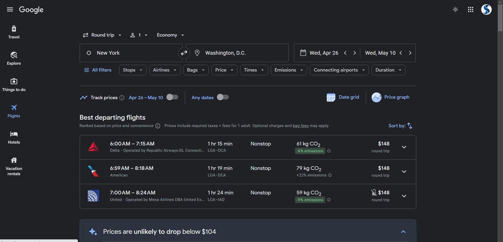Open the Economy class dropdown
This screenshot has width=503, height=242.
(171, 35)
